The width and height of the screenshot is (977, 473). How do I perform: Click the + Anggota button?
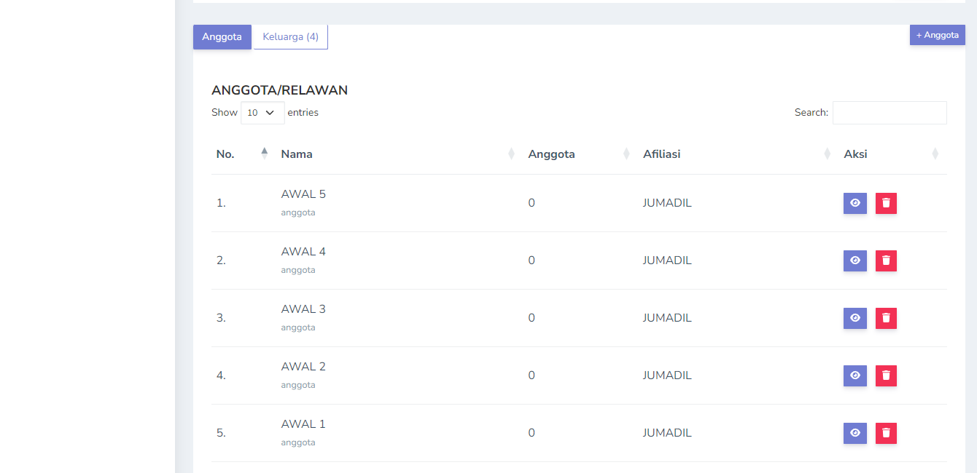[x=937, y=35]
